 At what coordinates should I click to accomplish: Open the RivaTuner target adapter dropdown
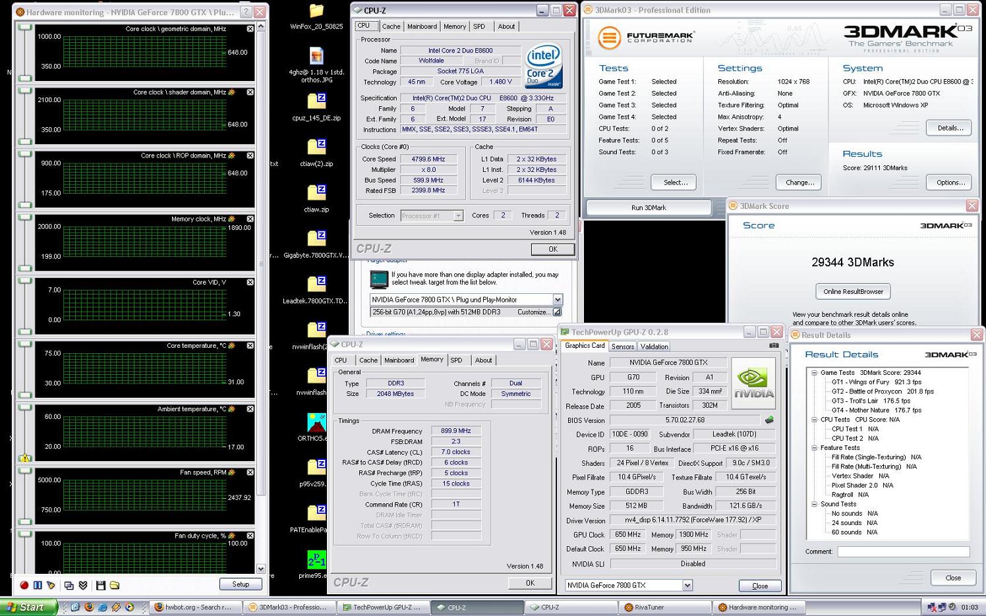click(x=558, y=300)
